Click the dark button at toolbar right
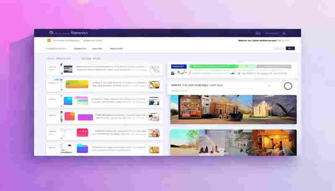This screenshot has height=191, width=335. click(x=290, y=48)
